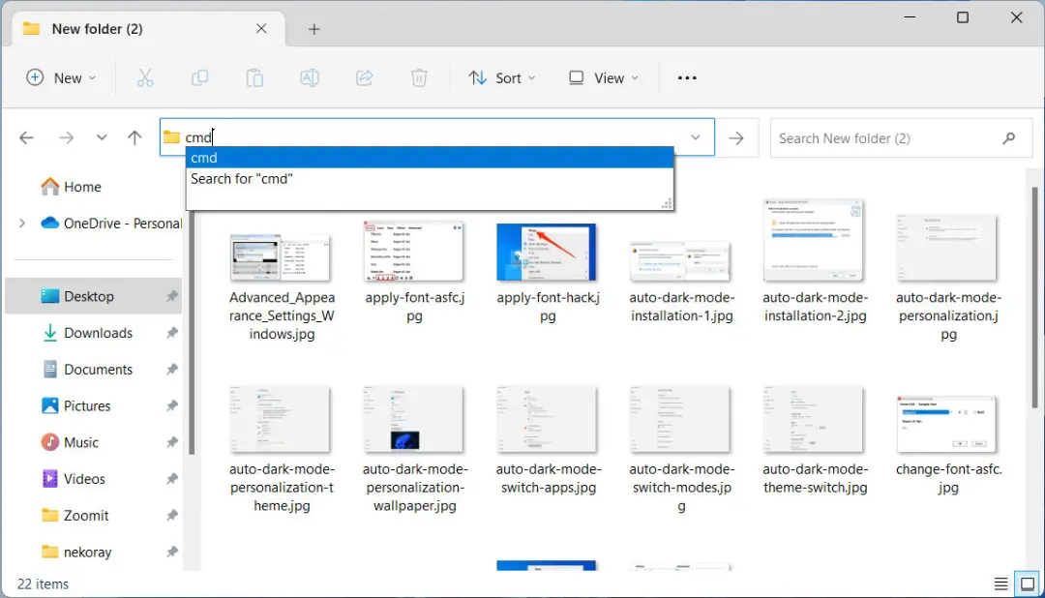Click the Go arrow beside address bar
This screenshot has height=598, width=1045.
pyautogui.click(x=736, y=138)
